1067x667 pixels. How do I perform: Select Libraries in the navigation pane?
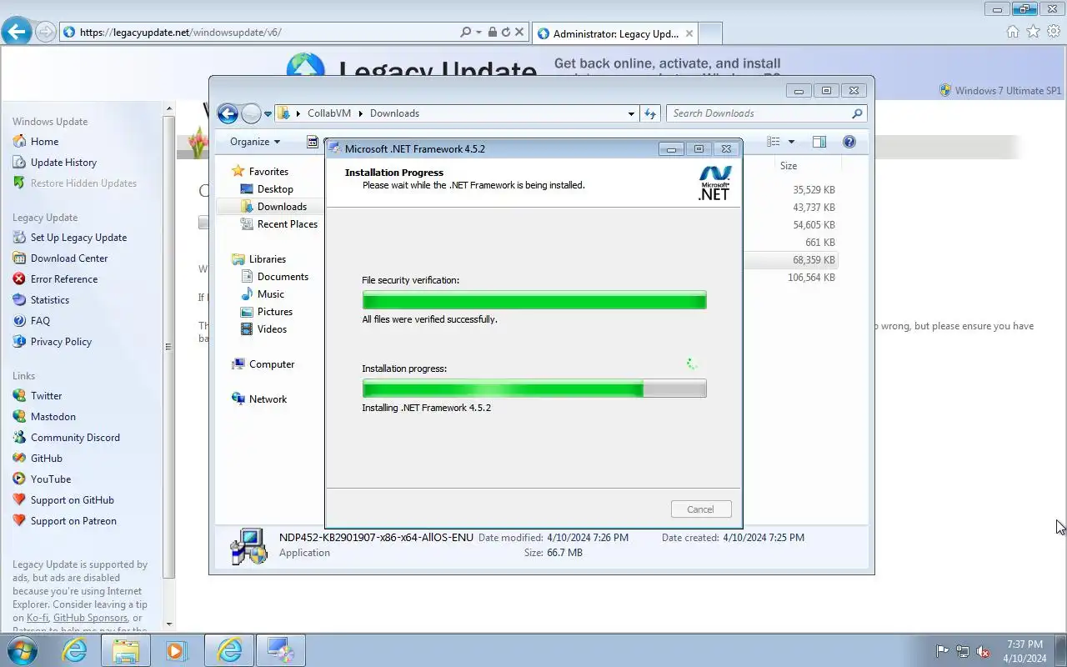point(267,259)
